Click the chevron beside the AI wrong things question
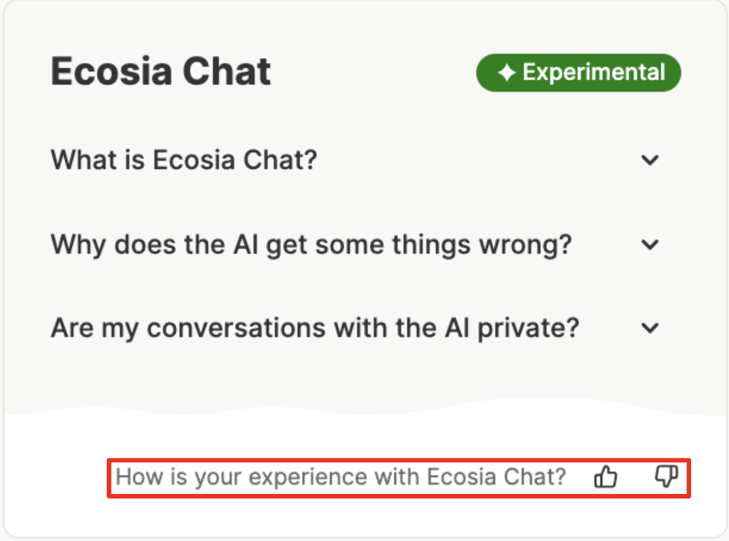The image size is (729, 541). click(650, 245)
